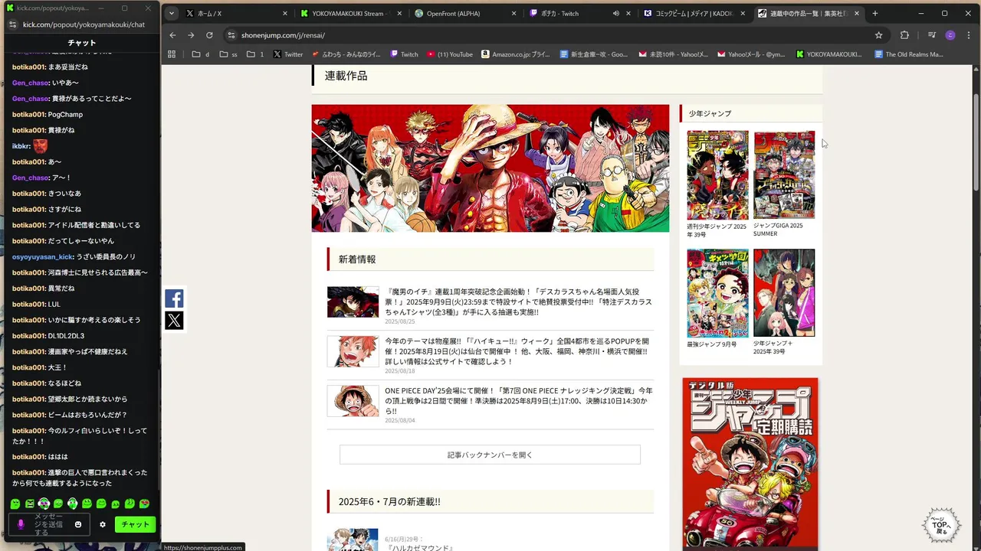This screenshot has width=981, height=551.
Task: Click ikbkr username in chat
Action: [x=21, y=145]
